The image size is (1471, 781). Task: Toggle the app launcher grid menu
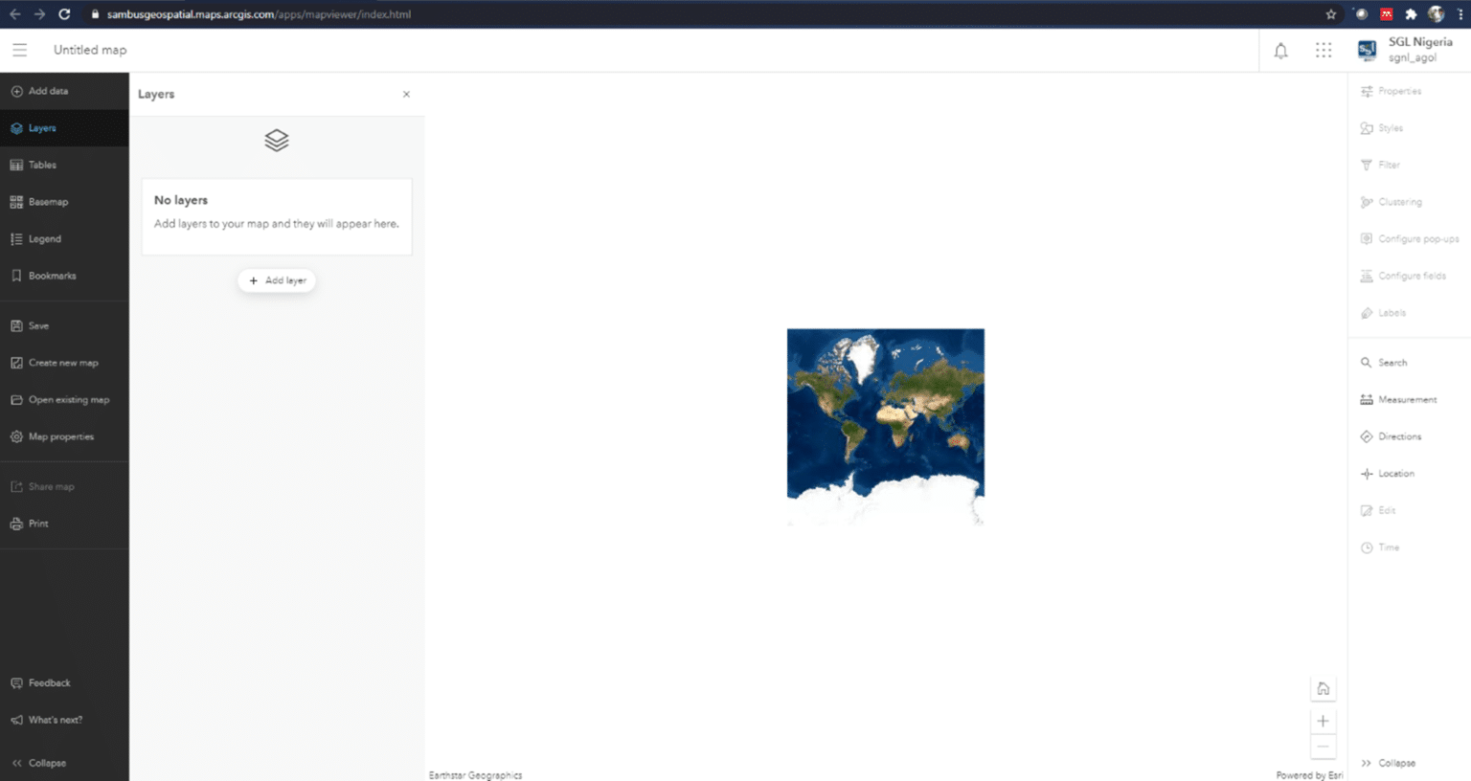point(1324,50)
